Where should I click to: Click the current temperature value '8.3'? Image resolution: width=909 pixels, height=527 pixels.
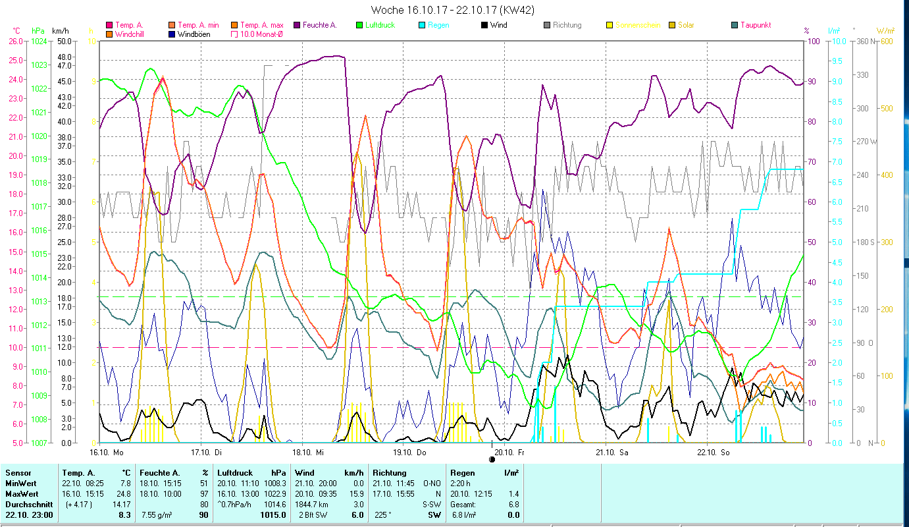tap(125, 515)
